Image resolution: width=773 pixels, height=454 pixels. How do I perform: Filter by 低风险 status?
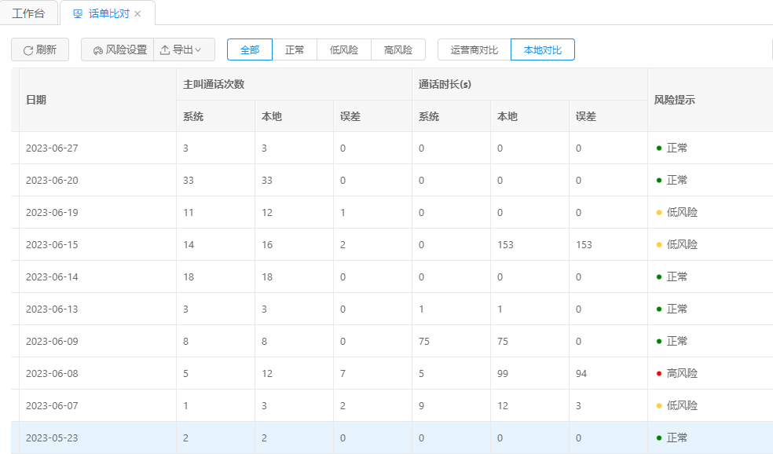click(x=344, y=49)
